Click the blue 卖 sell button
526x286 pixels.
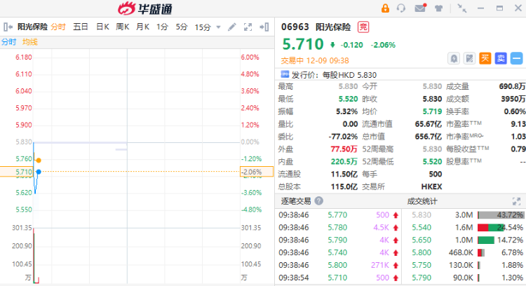(501, 59)
